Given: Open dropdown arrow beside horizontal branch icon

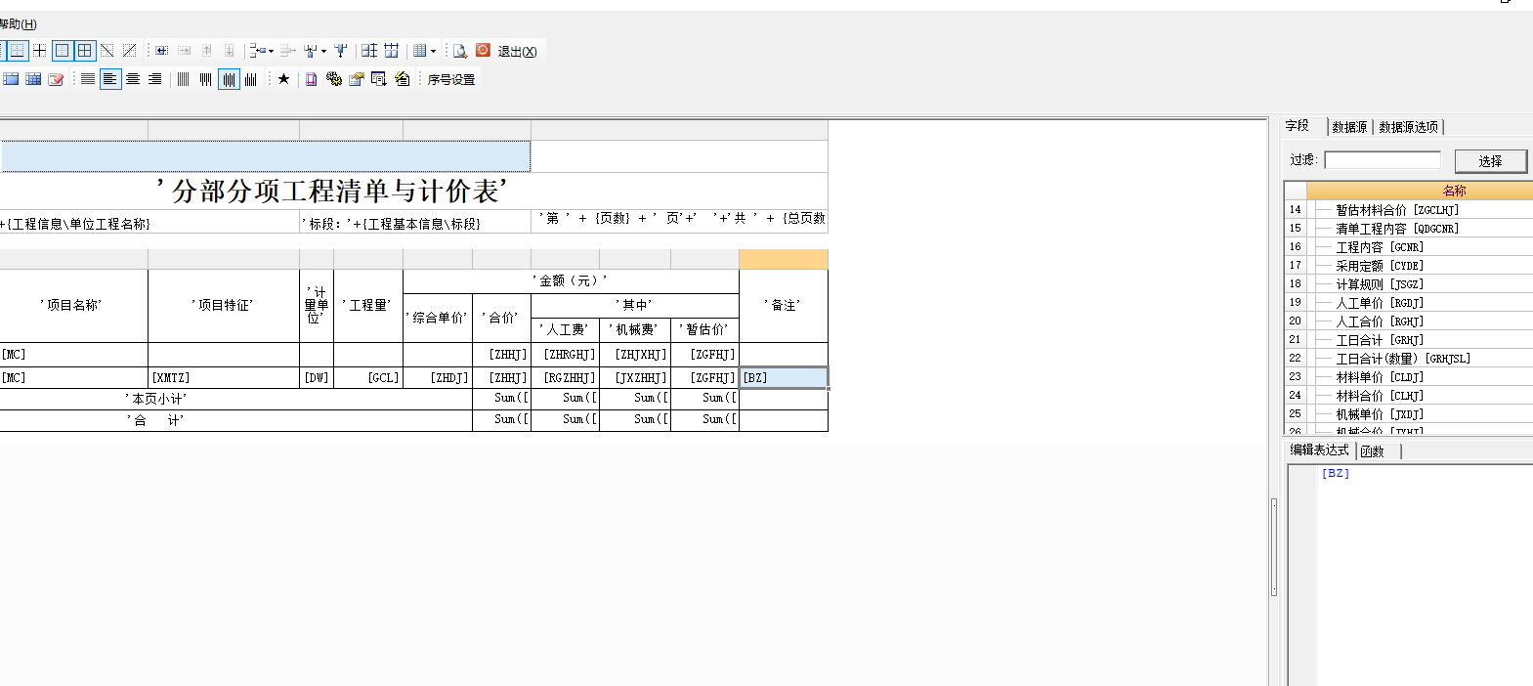Looking at the screenshot, I should (x=271, y=52).
